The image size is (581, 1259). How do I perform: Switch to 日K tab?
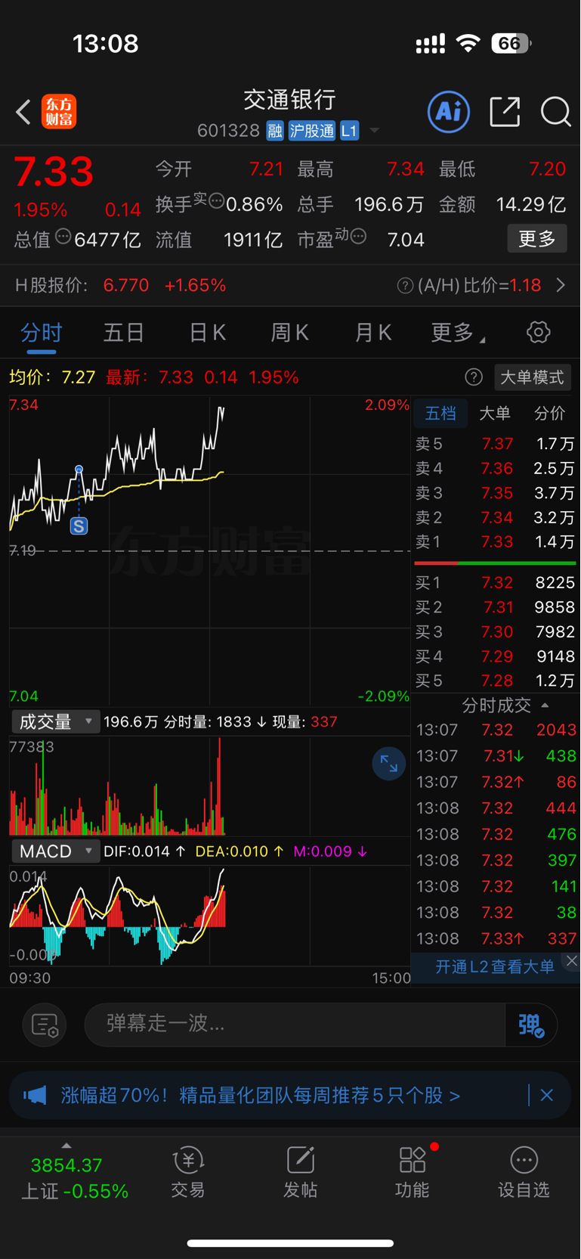click(x=207, y=333)
